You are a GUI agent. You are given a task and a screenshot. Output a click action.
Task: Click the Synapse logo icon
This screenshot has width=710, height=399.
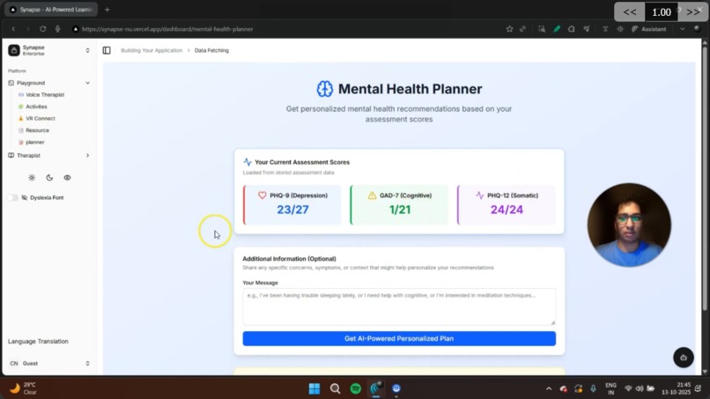click(14, 50)
